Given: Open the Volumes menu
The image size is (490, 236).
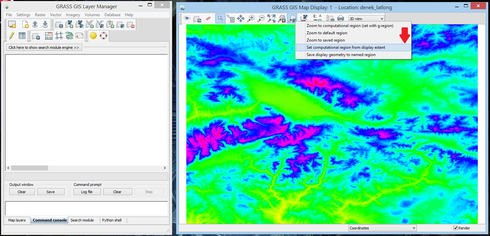Looking at the screenshot, I should tap(92, 15).
